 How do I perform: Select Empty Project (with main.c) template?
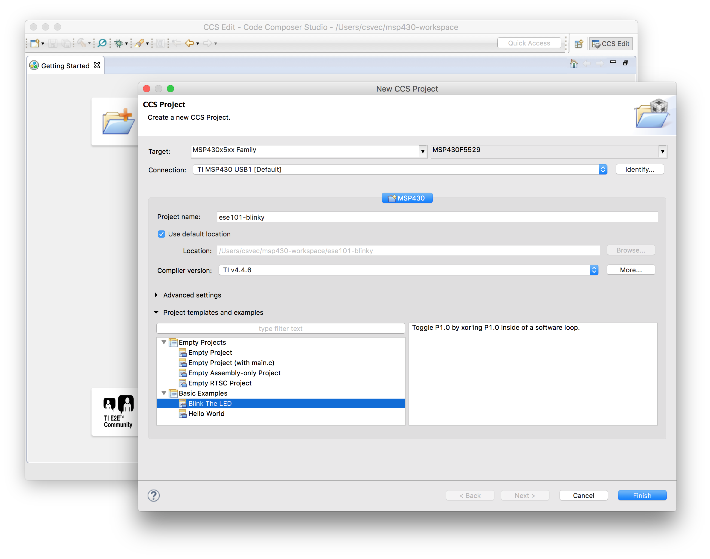pos(231,363)
